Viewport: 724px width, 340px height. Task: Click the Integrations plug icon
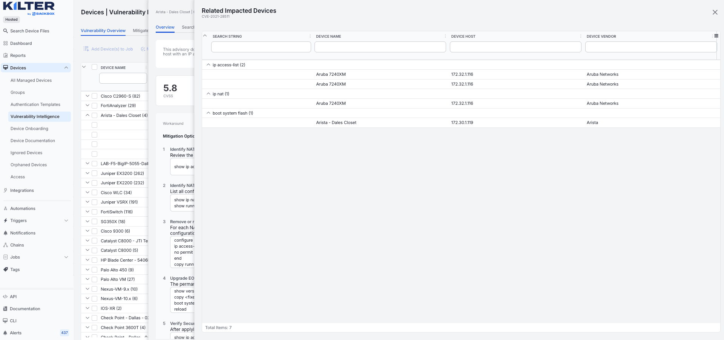pos(5,190)
